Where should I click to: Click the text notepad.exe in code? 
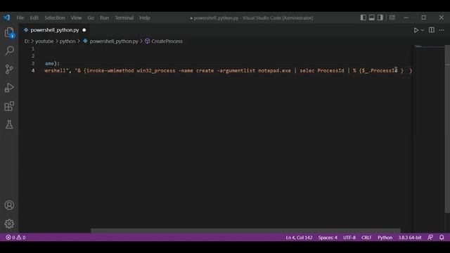pyautogui.click(x=274, y=70)
